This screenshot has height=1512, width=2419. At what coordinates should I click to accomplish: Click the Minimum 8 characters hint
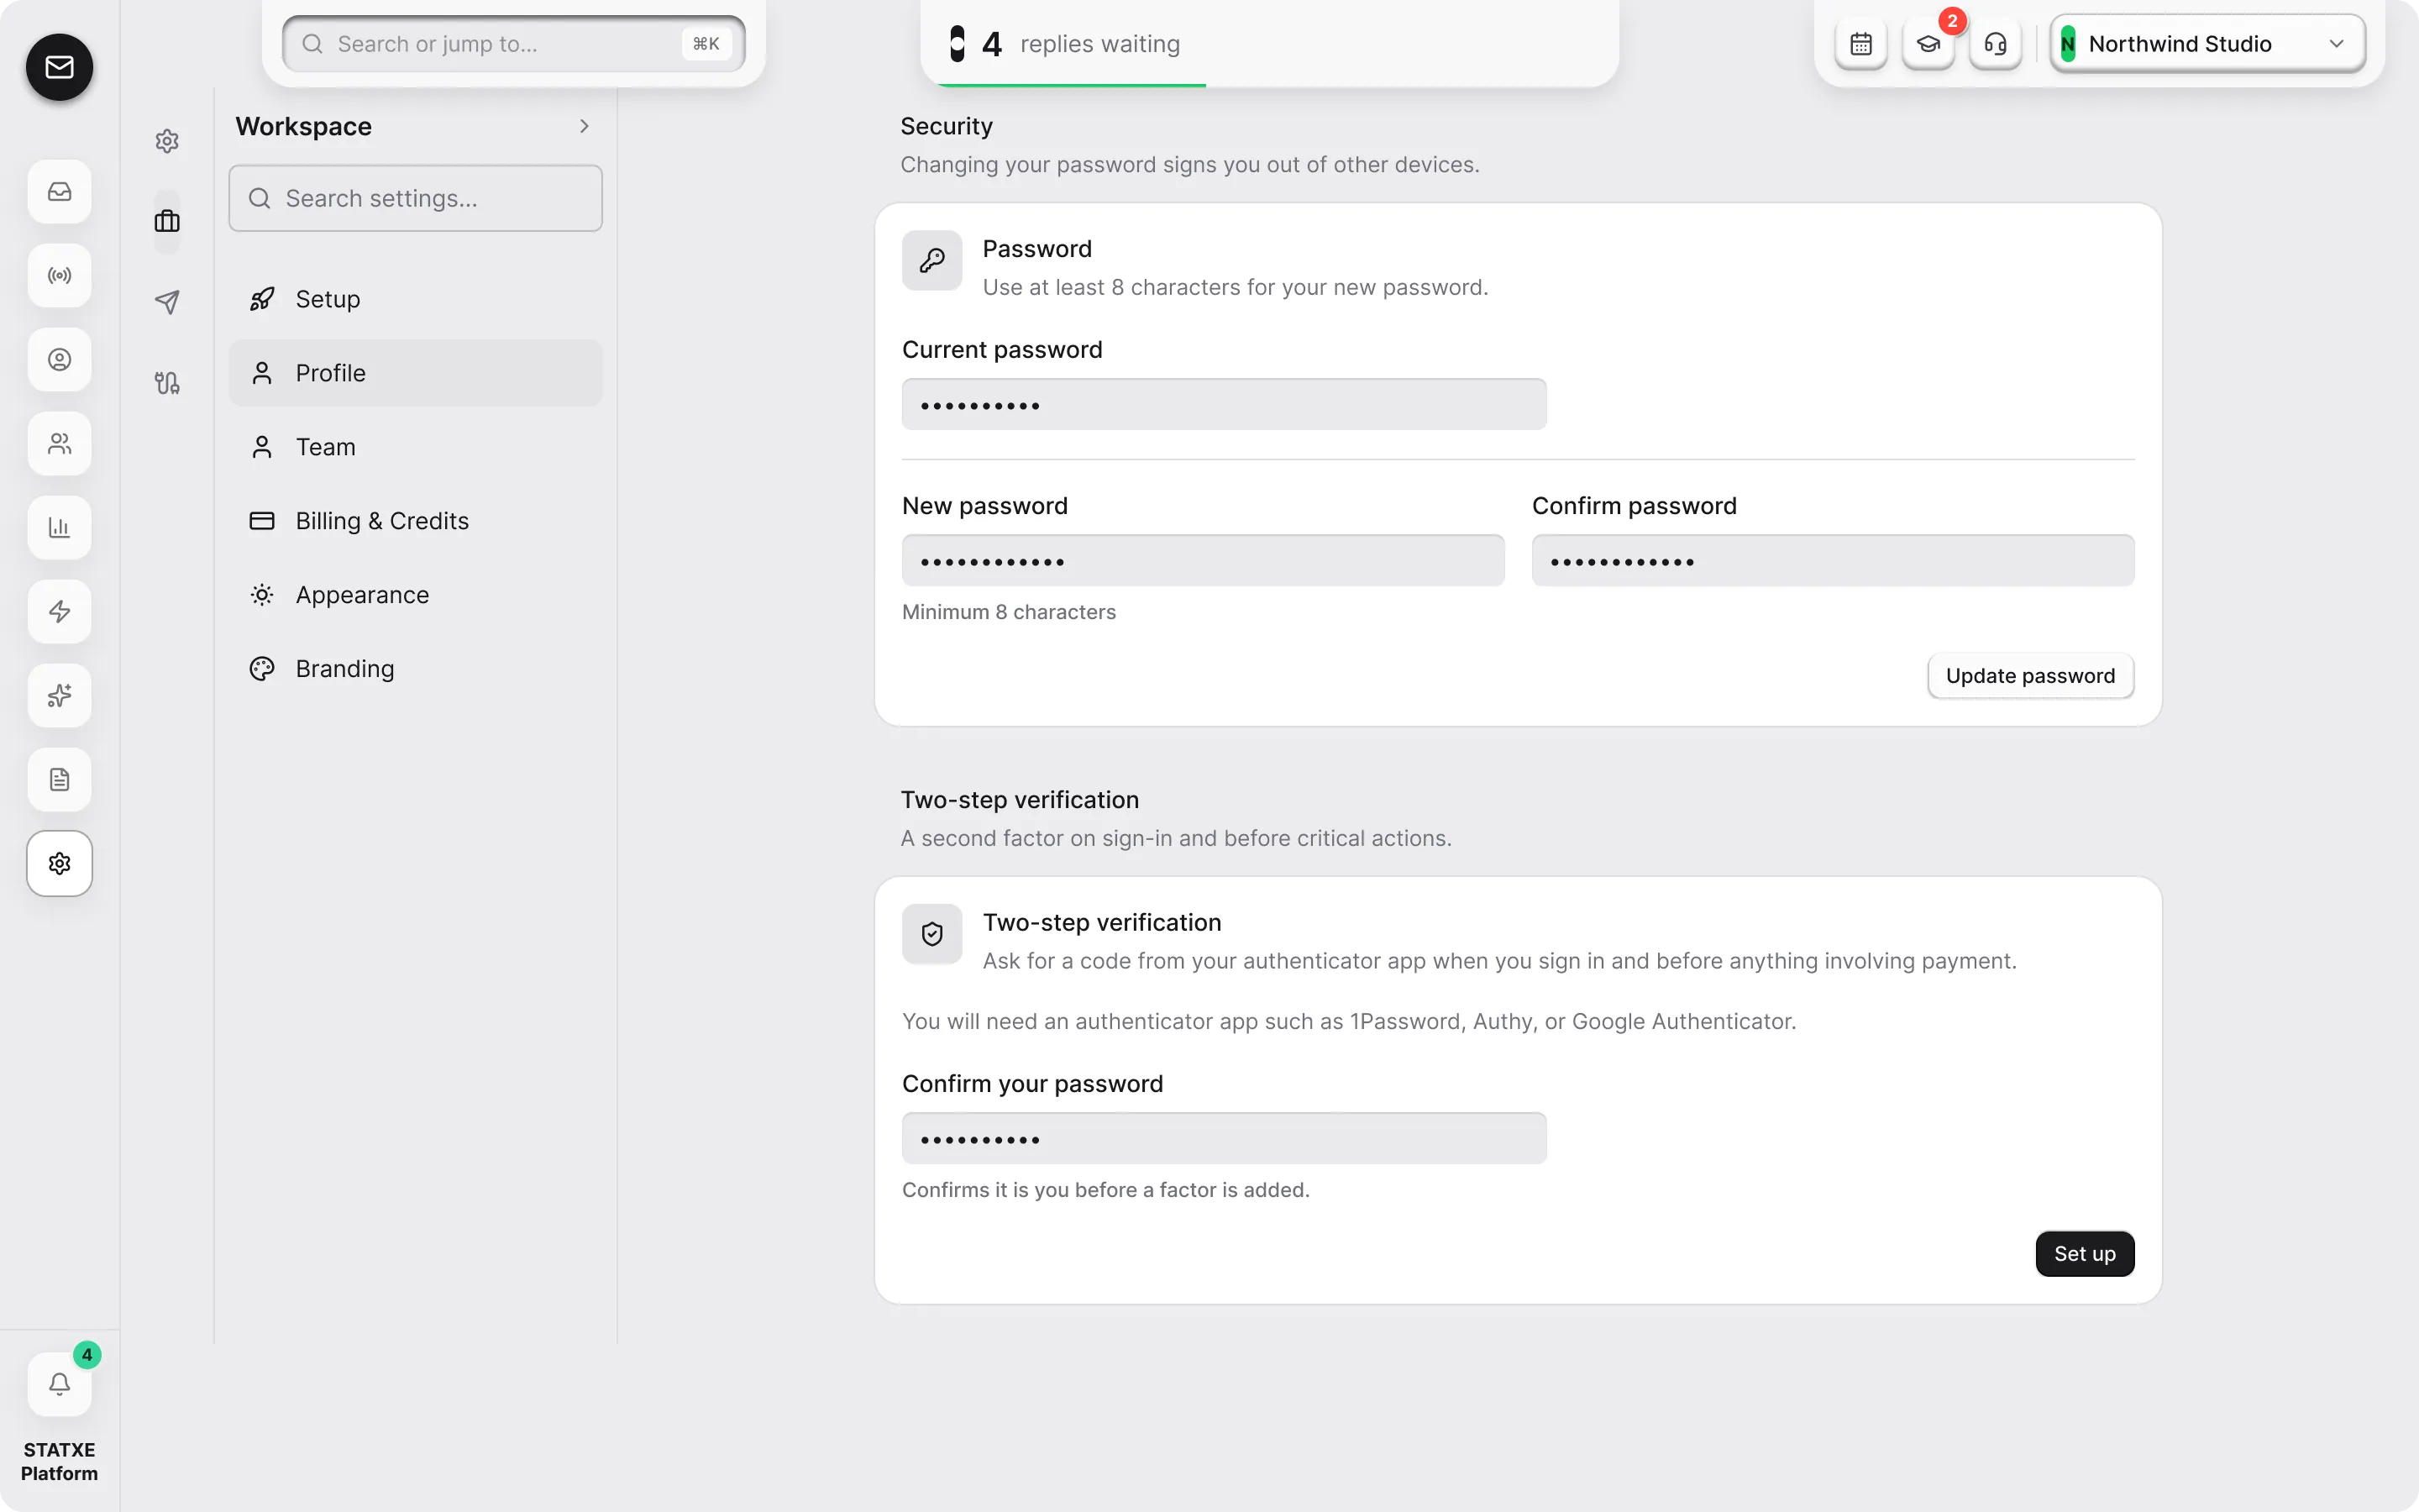click(1009, 612)
